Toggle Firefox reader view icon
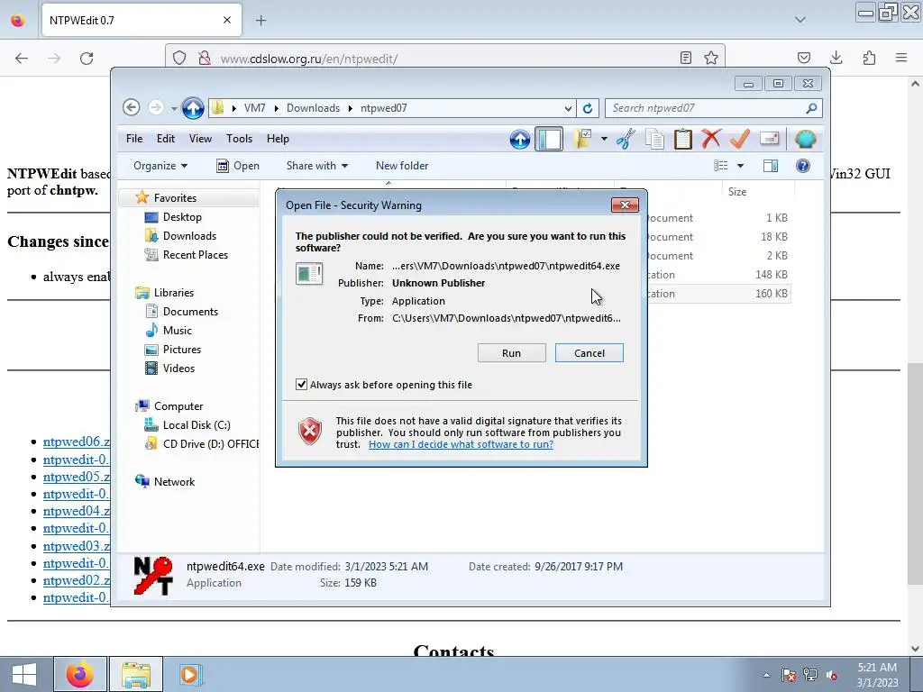Viewport: 923px width, 692px height. point(686,58)
